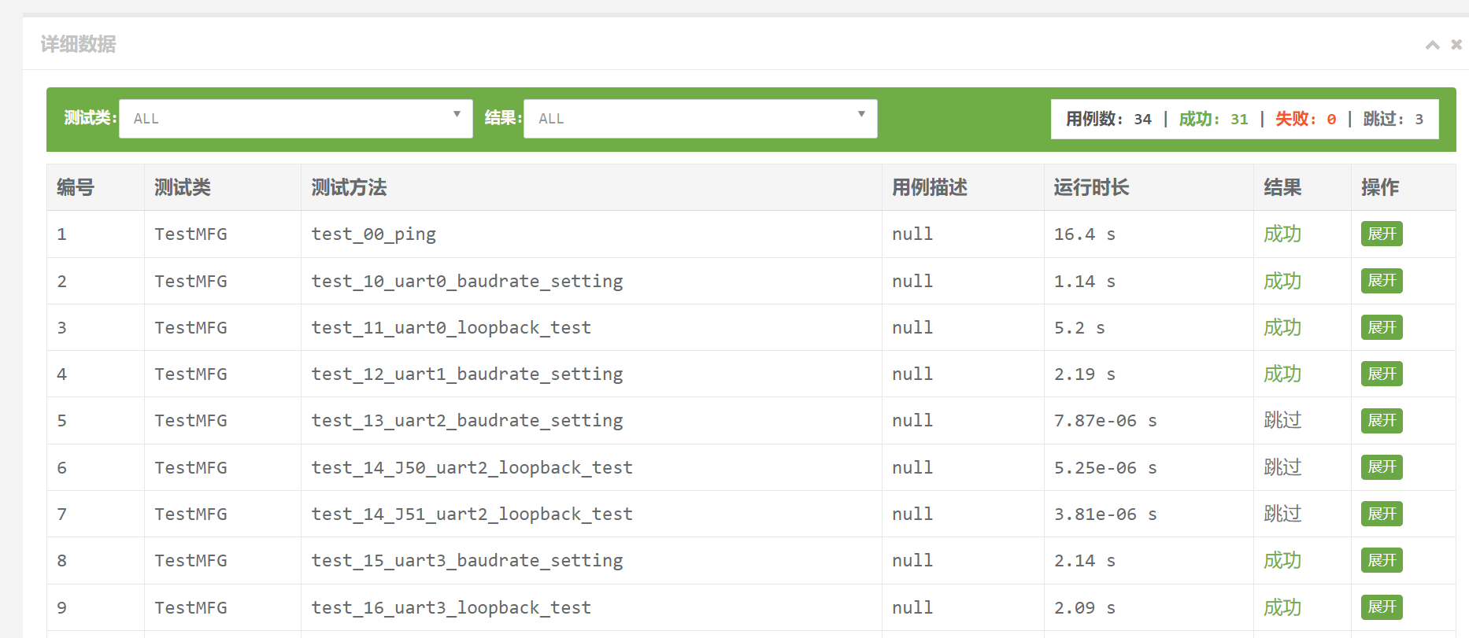Click 跳过 result in test_13_uart2_baudrate_setting row
The image size is (1469, 638).
pos(1282,421)
